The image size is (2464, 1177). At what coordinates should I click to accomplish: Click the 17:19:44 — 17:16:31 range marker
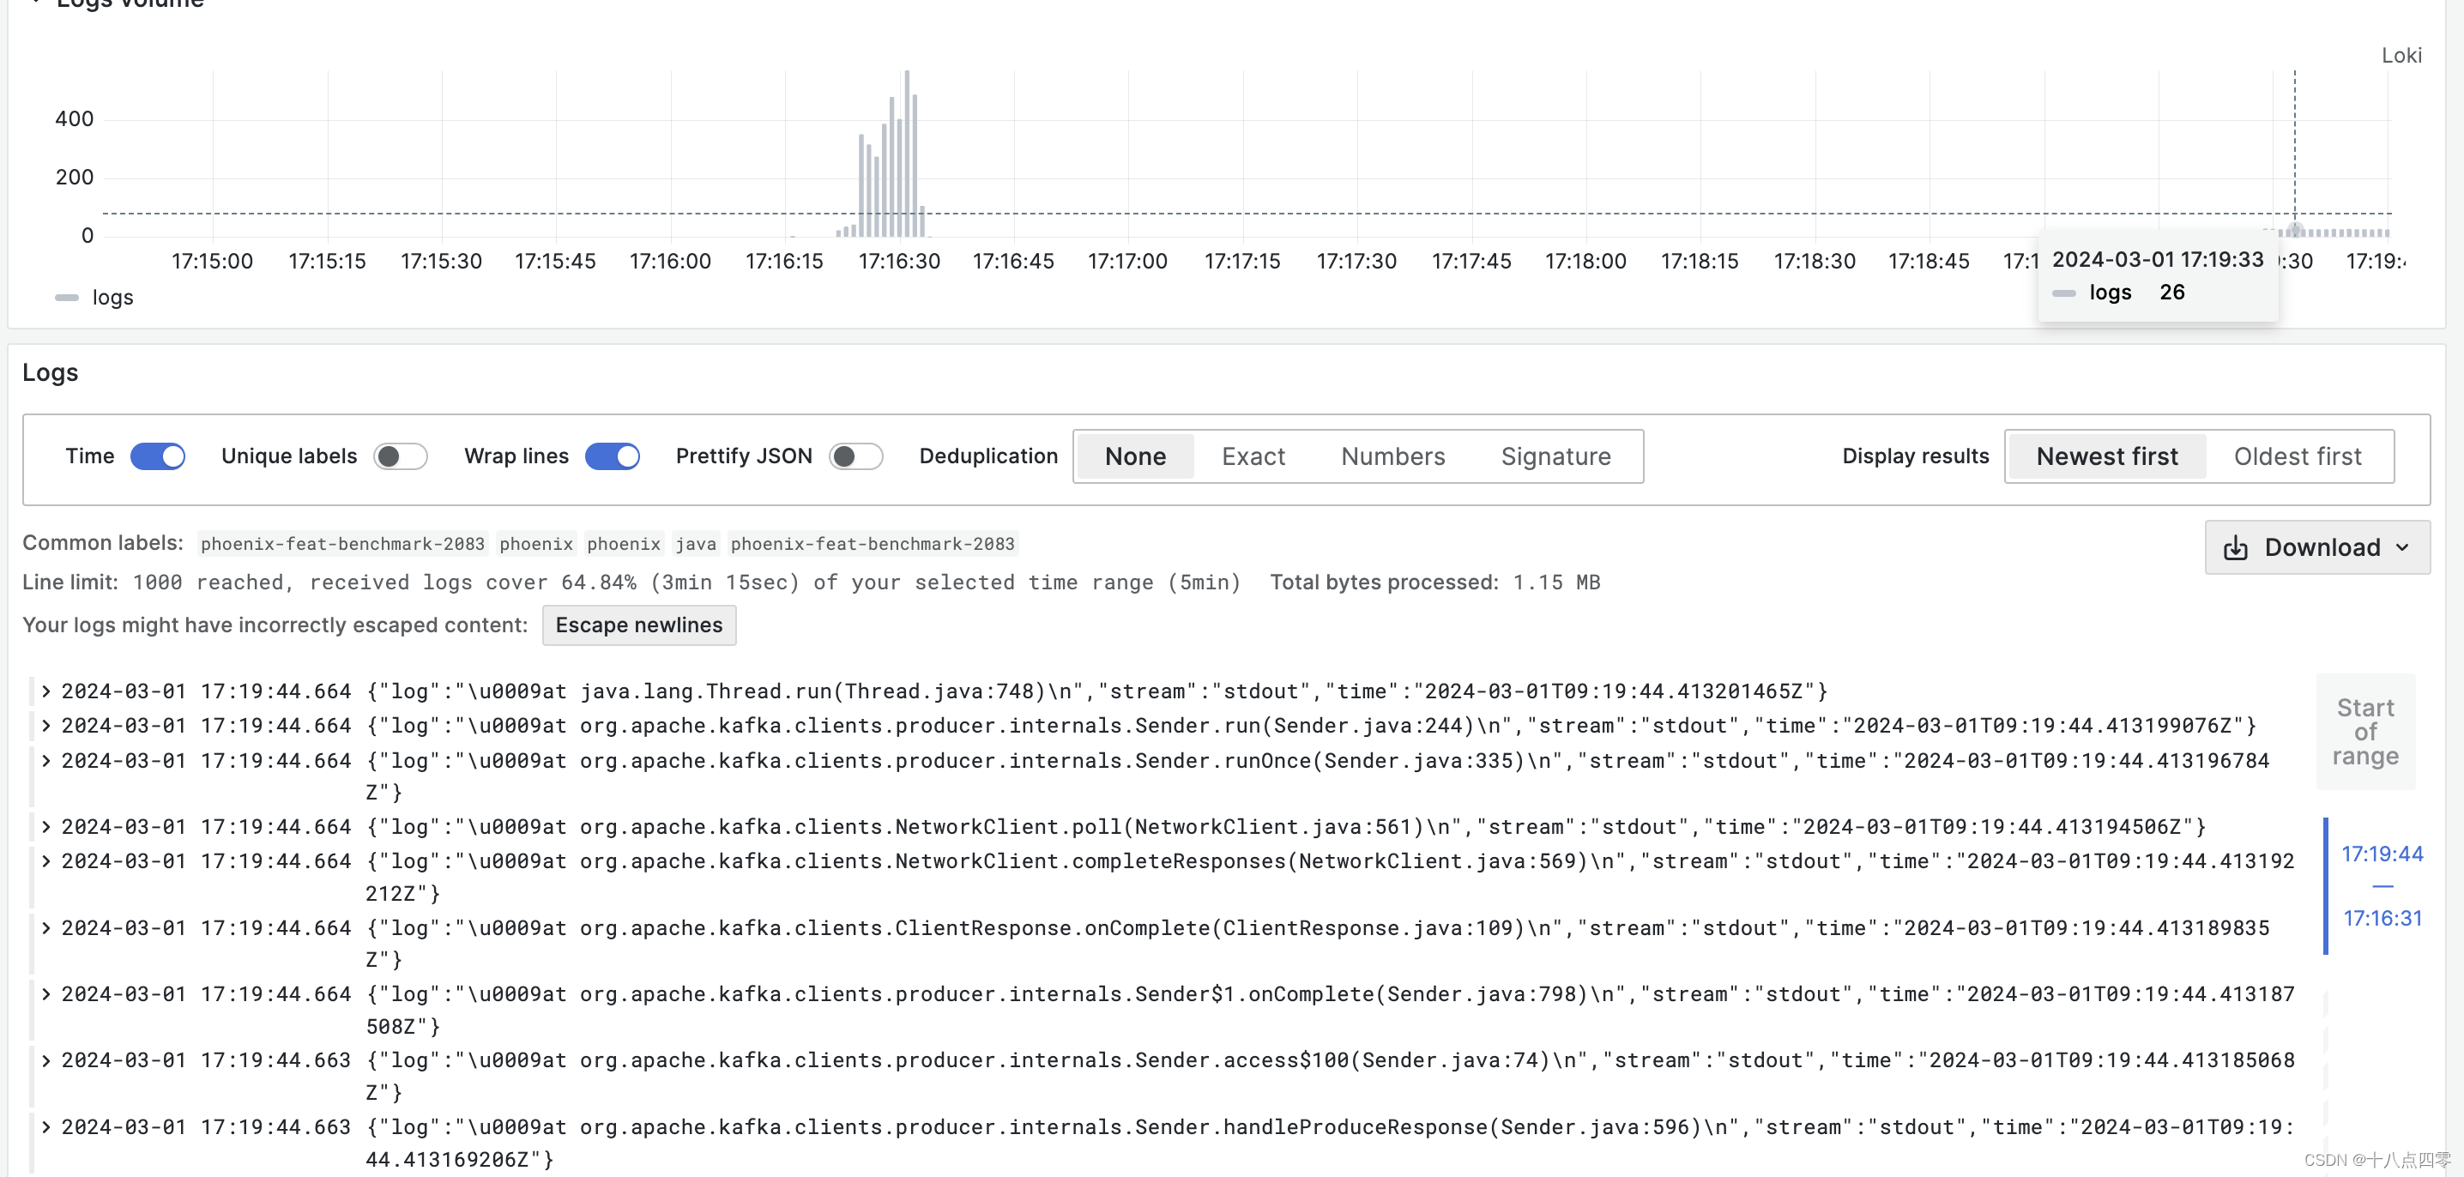pyautogui.click(x=2381, y=886)
